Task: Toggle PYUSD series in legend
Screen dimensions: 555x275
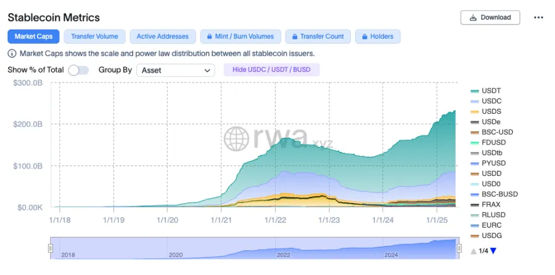Action: tap(488, 163)
